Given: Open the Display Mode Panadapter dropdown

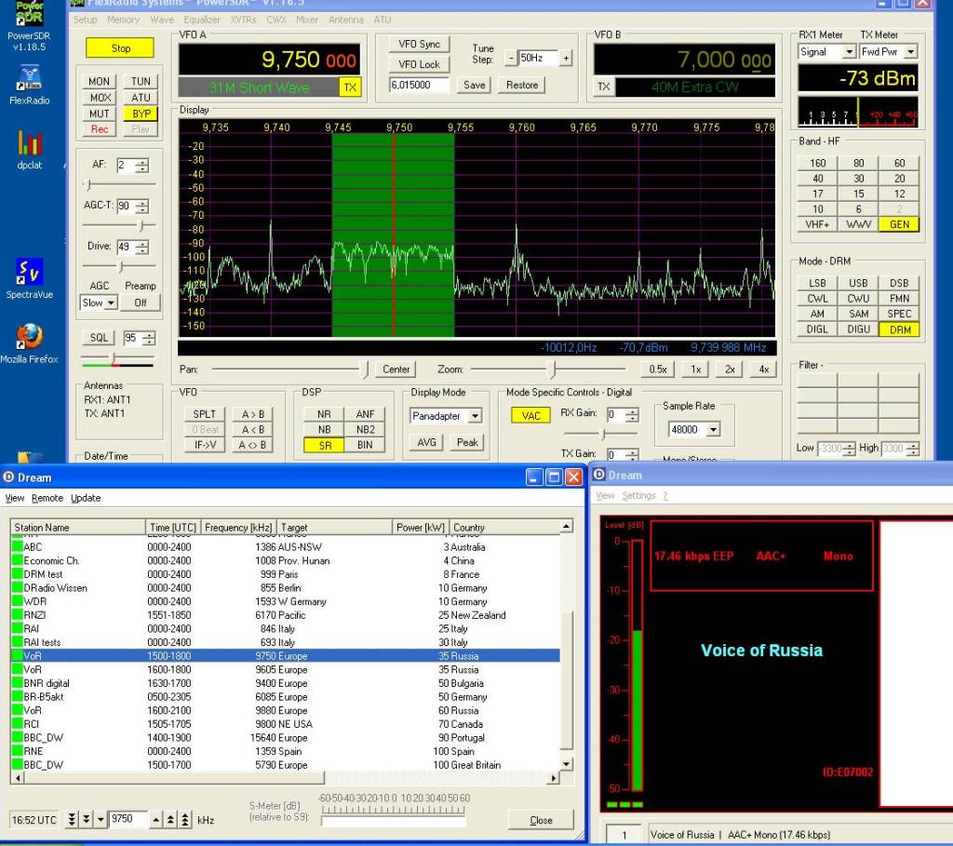Looking at the screenshot, I should point(476,416).
